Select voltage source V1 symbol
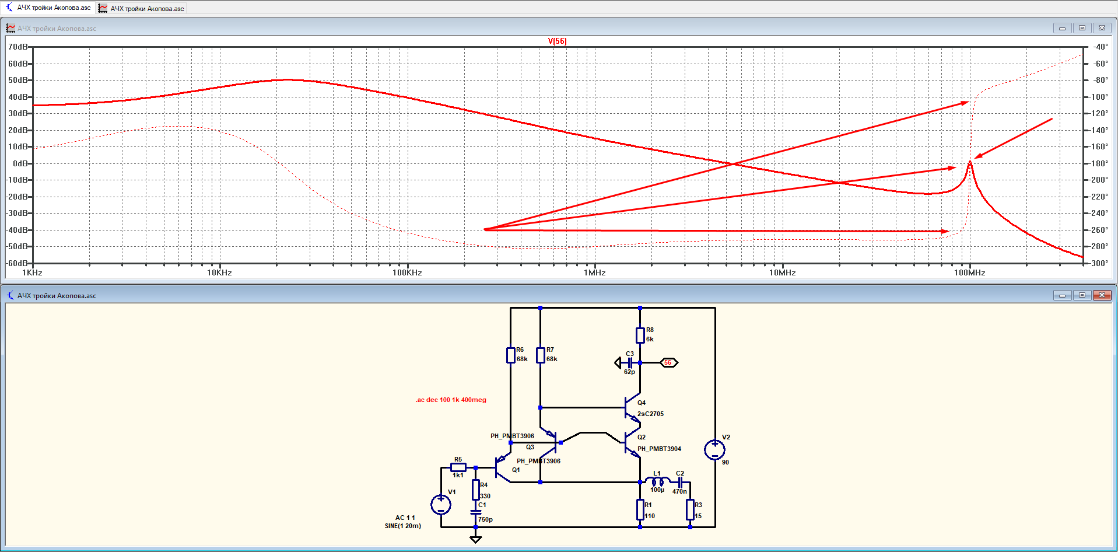This screenshot has width=1118, height=552. click(441, 505)
